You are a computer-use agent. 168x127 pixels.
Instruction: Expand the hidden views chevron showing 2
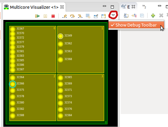click(144, 7)
